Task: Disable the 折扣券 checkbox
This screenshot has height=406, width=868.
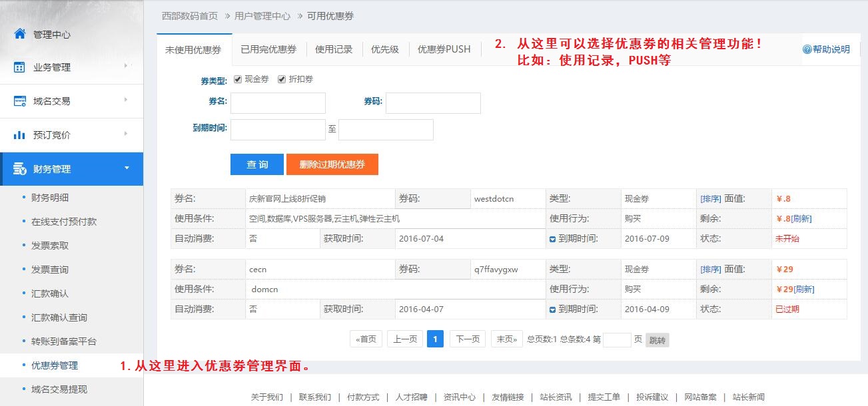Action: click(281, 79)
